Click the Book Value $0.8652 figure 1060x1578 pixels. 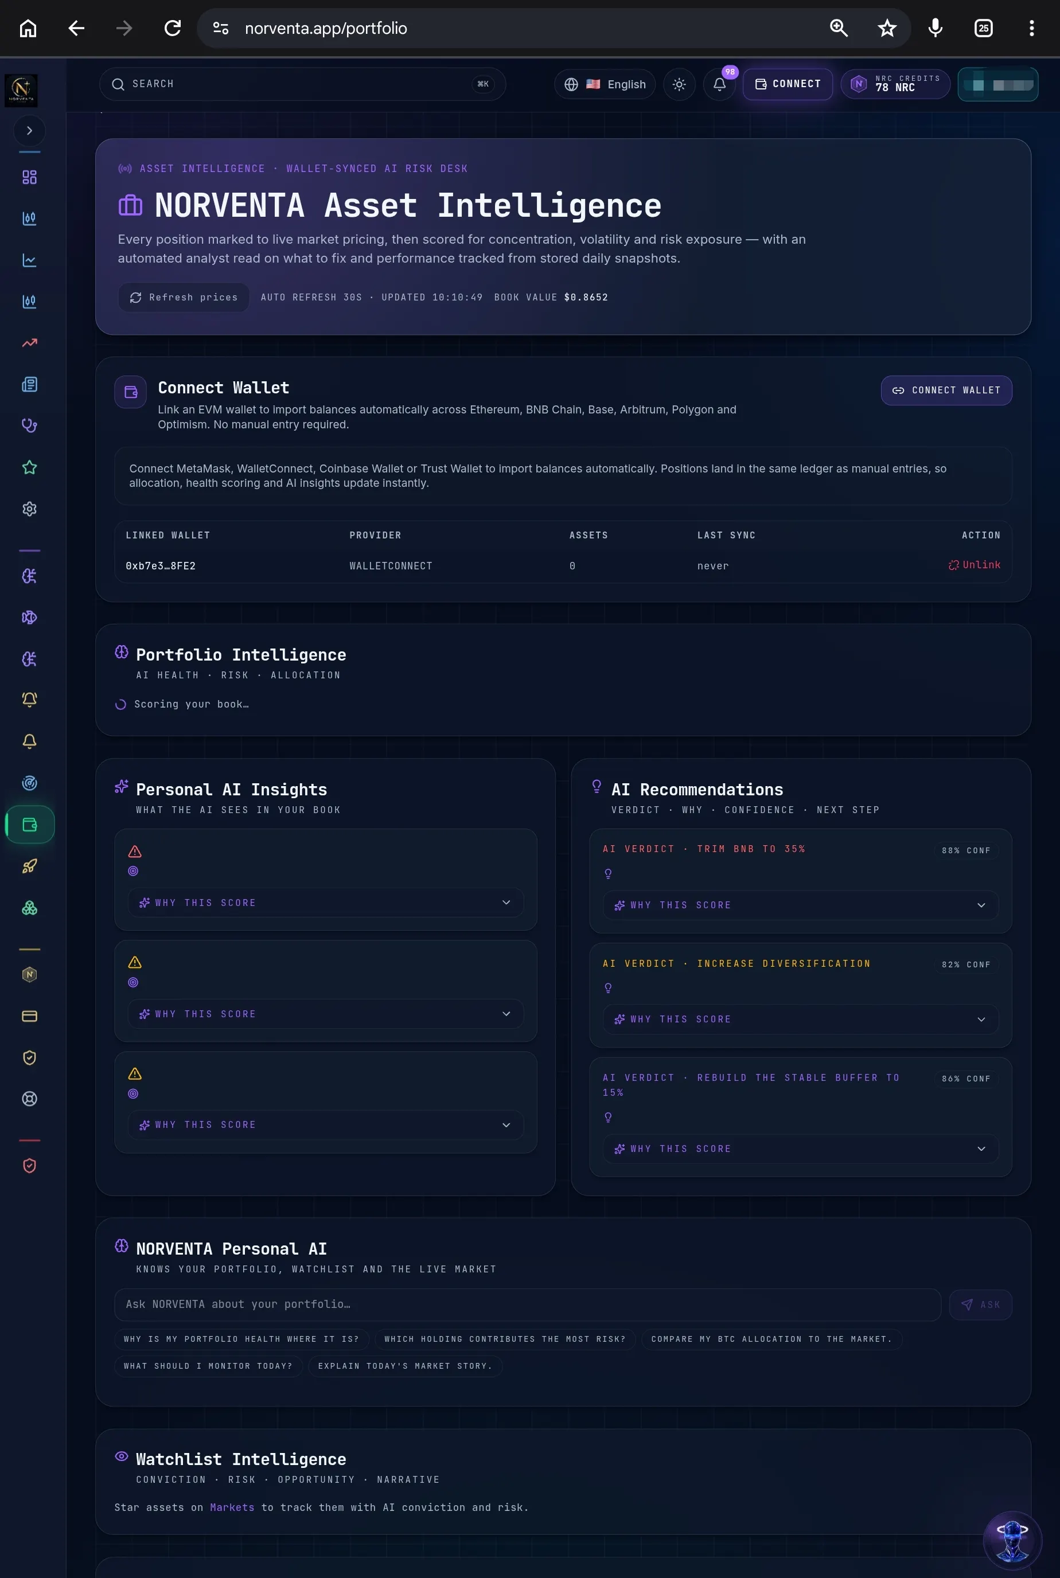(x=586, y=298)
